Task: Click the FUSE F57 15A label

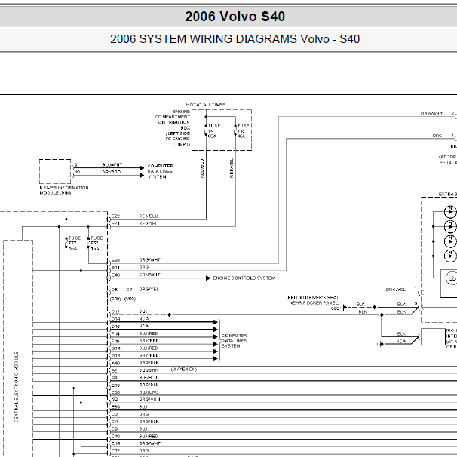Action: 97,244
